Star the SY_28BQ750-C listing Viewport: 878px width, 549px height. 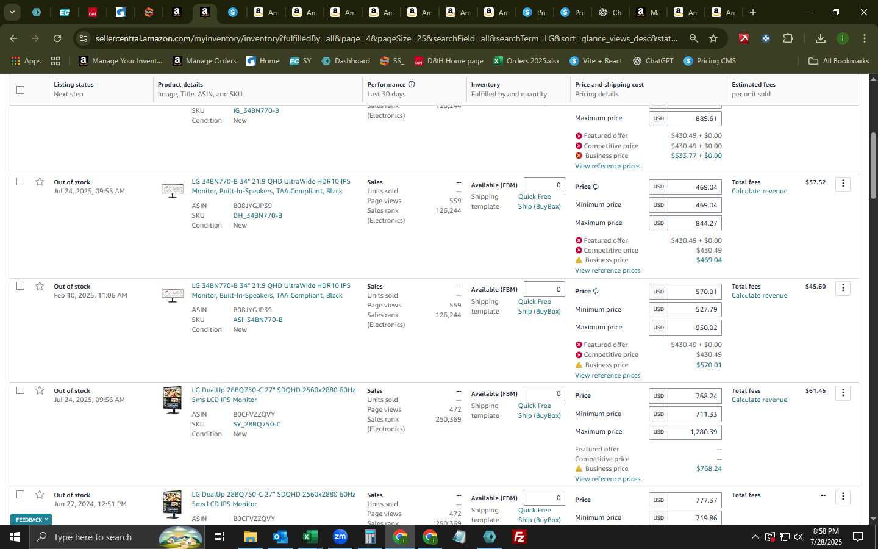(40, 390)
